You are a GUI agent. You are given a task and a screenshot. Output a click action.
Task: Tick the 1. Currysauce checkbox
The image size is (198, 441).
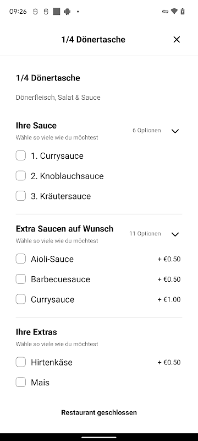click(21, 155)
